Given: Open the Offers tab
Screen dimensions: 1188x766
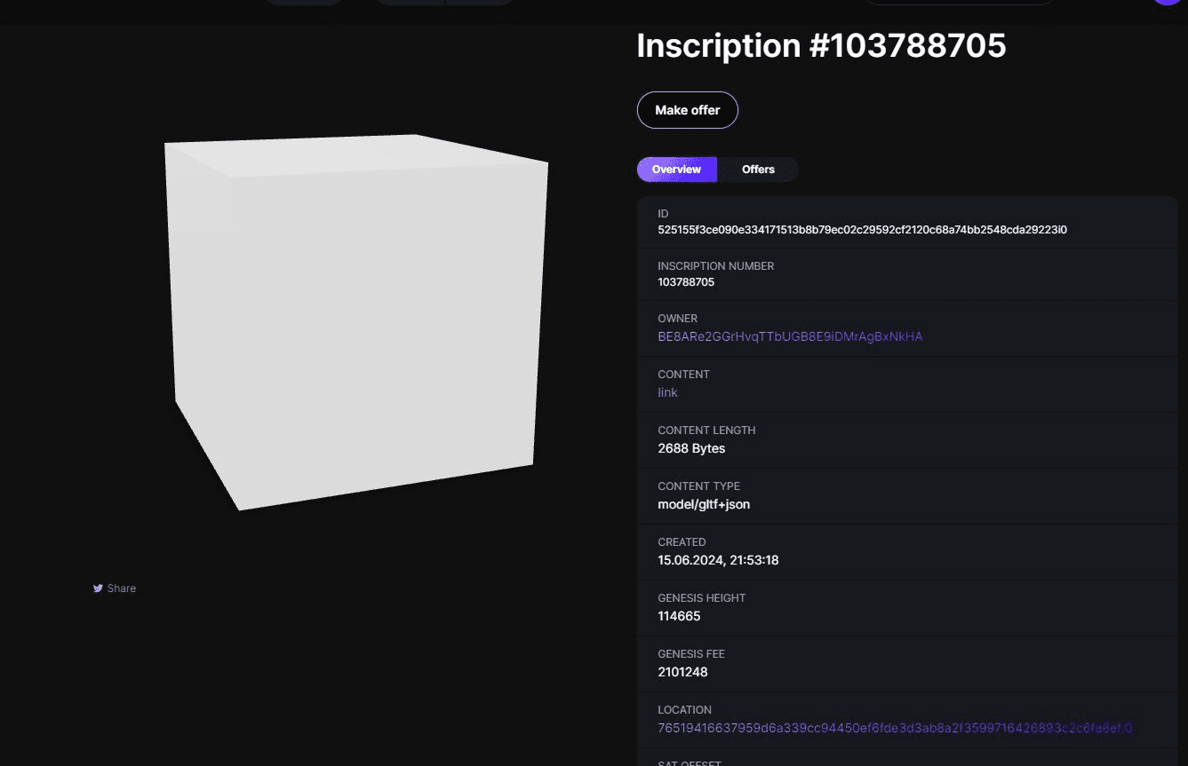Looking at the screenshot, I should [x=758, y=170].
